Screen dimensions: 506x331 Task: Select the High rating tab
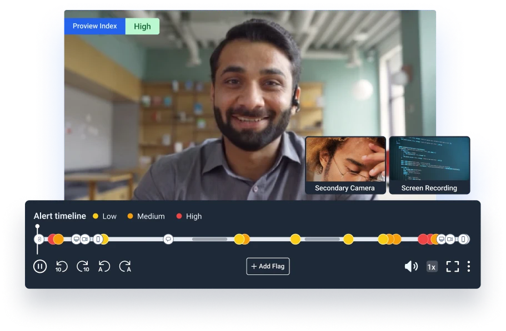(142, 26)
